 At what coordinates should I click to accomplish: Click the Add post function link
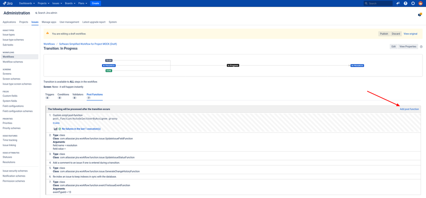(409, 109)
